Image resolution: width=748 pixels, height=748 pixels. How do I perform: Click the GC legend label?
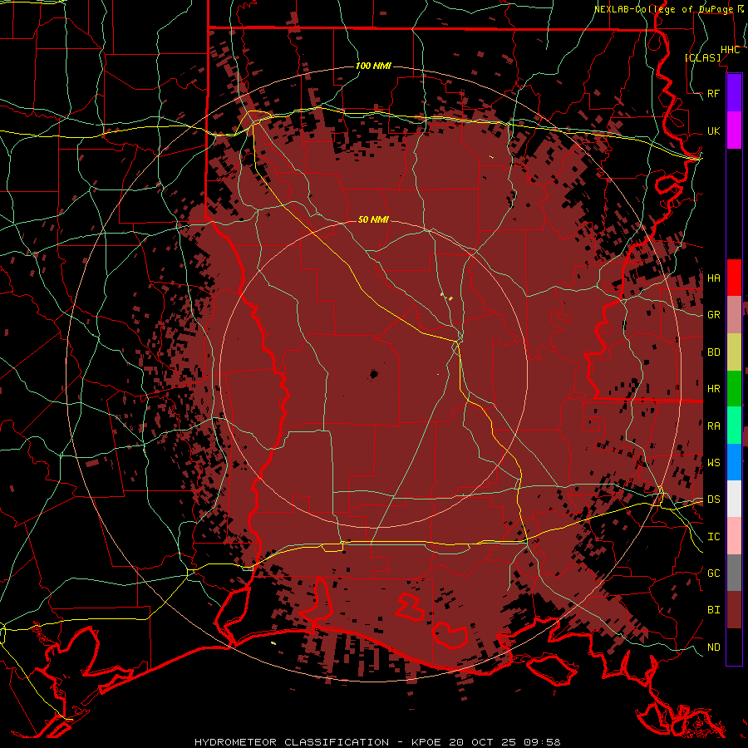[x=713, y=573]
